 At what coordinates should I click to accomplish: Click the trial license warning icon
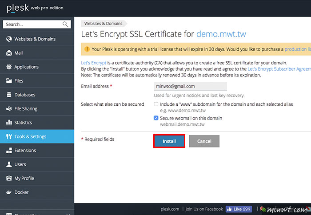[87, 49]
